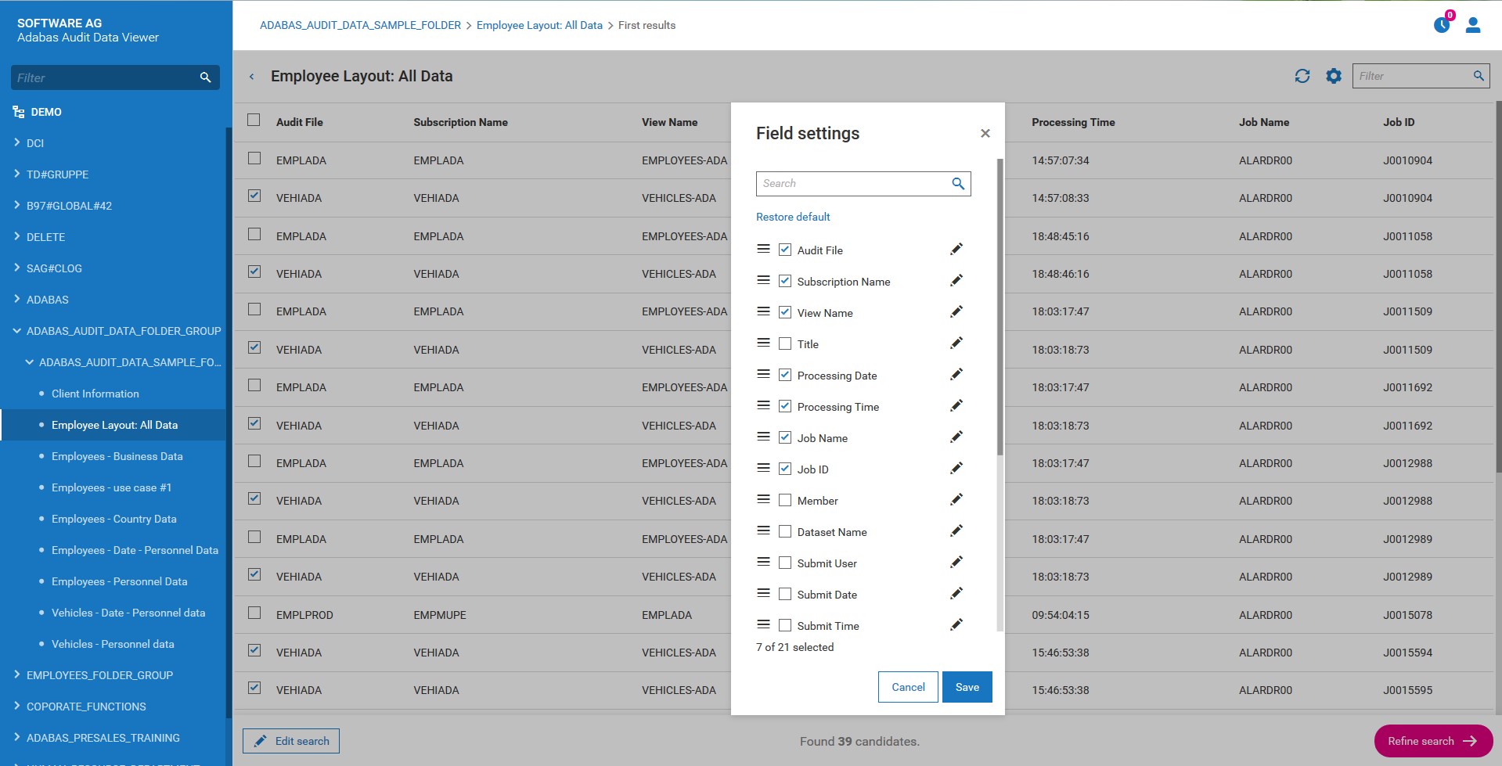The image size is (1502, 766).
Task: Click the Edit search button
Action: click(x=291, y=741)
